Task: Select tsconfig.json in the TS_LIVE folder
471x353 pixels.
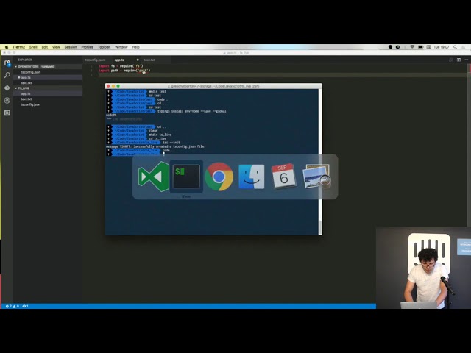Action: pyautogui.click(x=48, y=104)
